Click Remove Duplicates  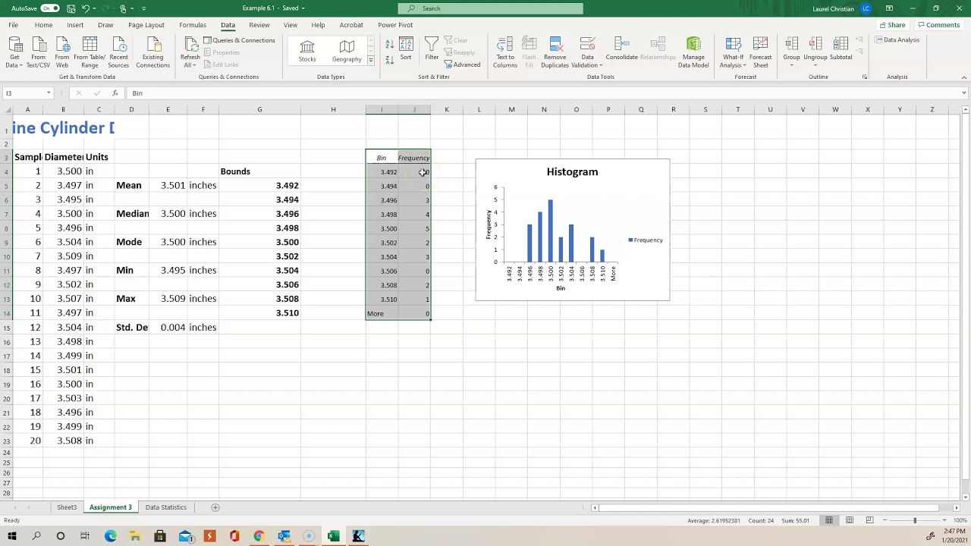coord(555,52)
